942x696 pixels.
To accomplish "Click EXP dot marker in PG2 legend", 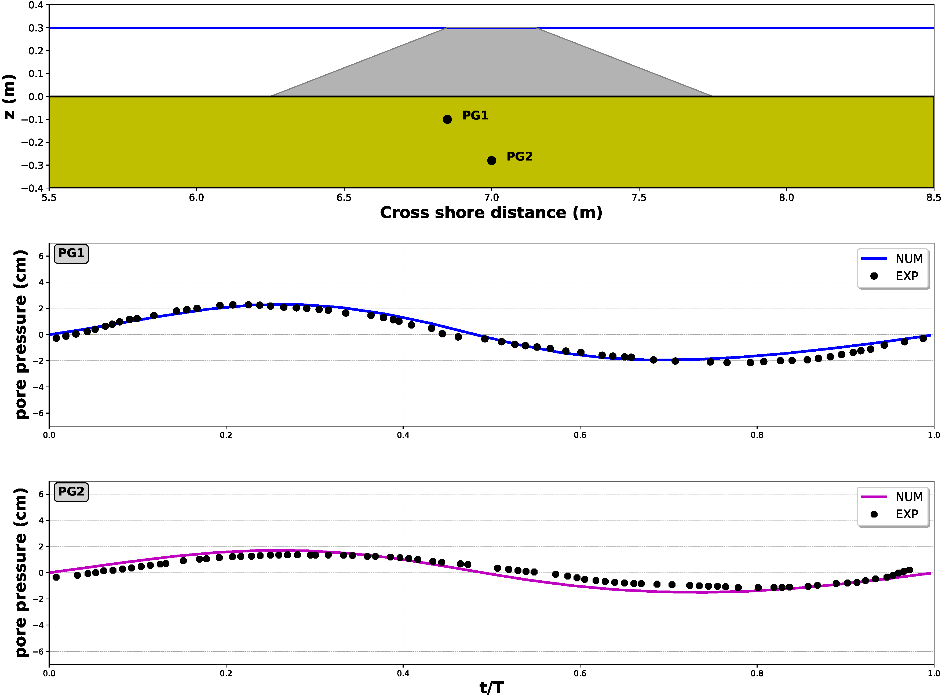I will pos(874,514).
